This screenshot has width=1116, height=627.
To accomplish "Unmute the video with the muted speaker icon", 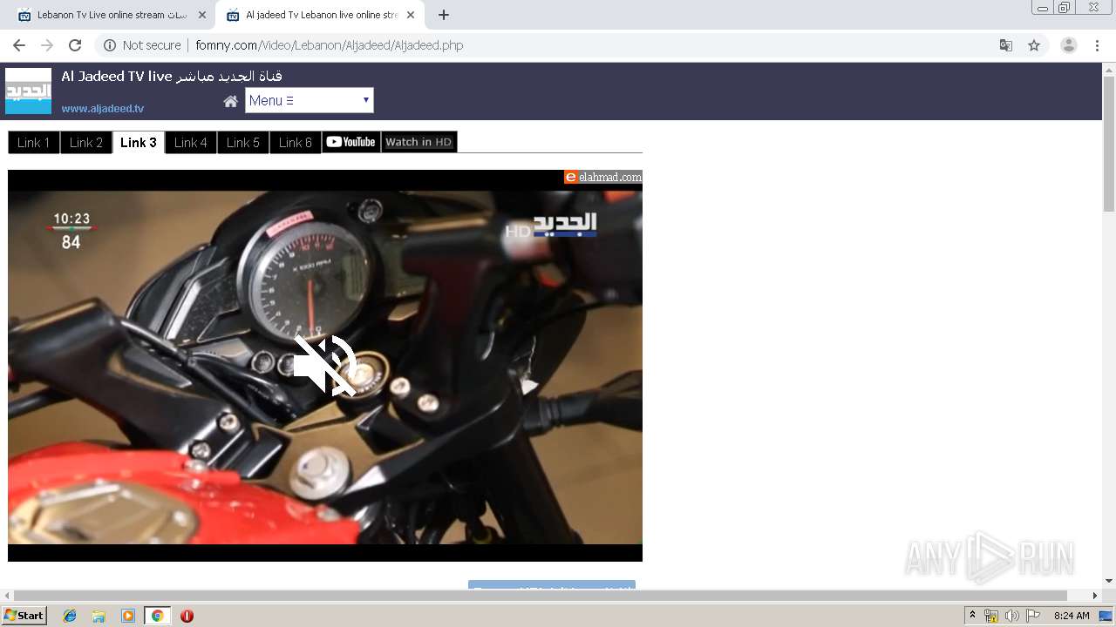I will (x=324, y=366).
